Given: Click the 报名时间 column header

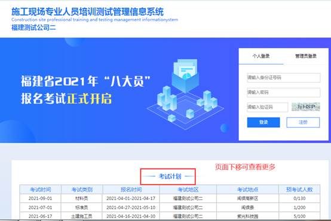Looking at the screenshot, I should [x=131, y=189].
